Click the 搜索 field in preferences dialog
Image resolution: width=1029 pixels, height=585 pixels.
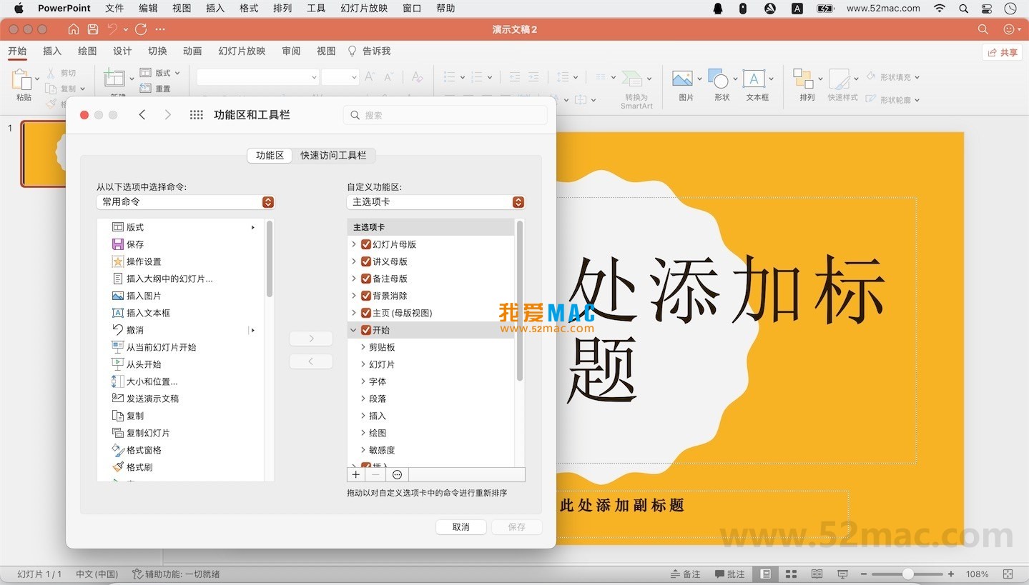point(445,115)
